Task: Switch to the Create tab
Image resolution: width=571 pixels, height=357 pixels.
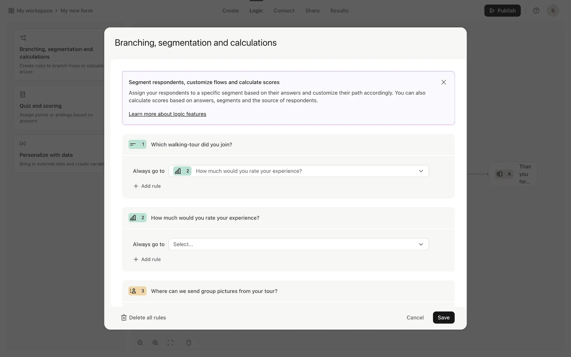Action: (230, 11)
